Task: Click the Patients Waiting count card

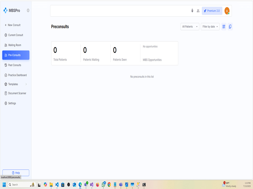Action: click(96, 53)
